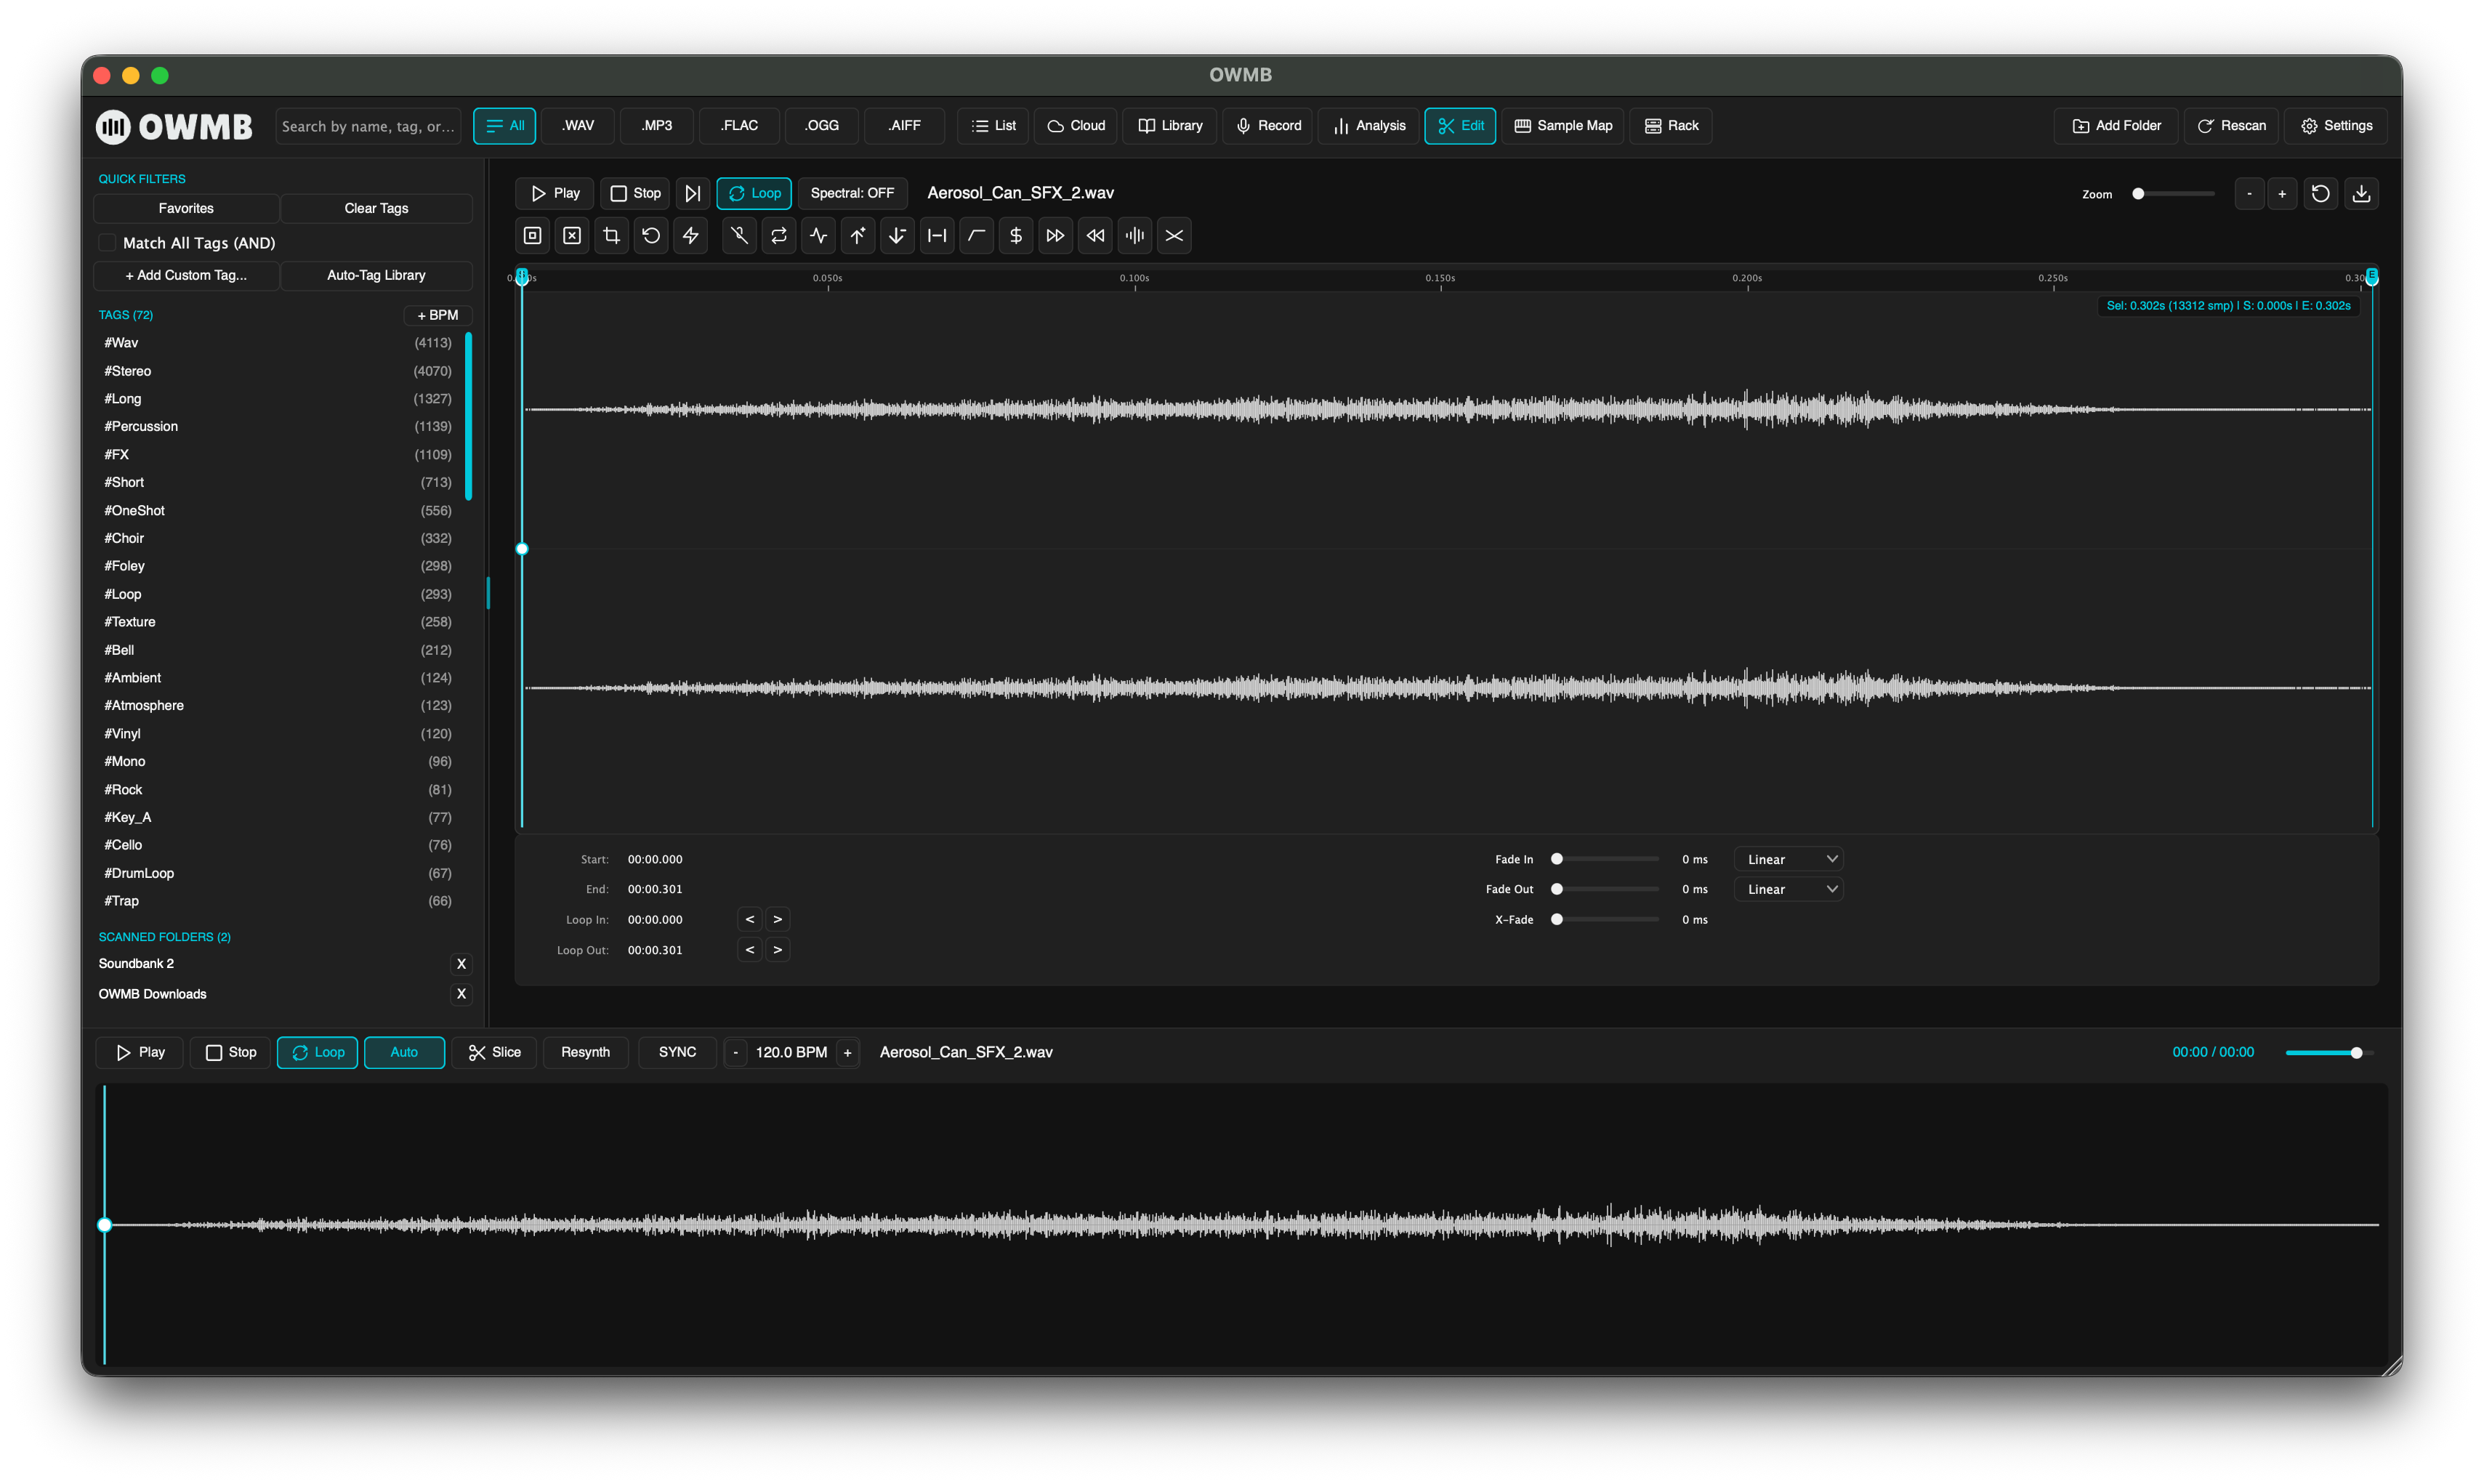Image resolution: width=2484 pixels, height=1484 pixels.
Task: Toggle the Match All Tags (AND) checkbox
Action: [x=107, y=243]
